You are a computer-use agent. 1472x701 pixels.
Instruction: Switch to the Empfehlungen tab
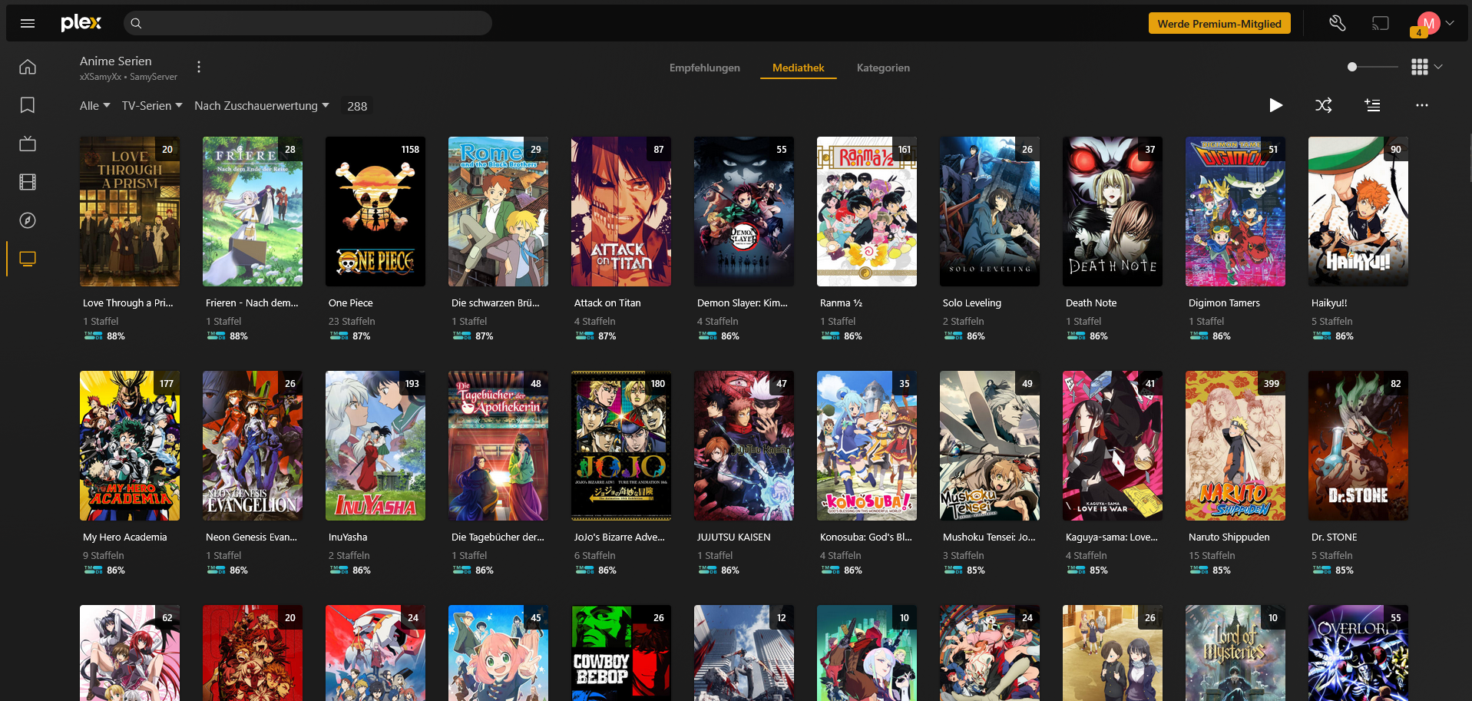[x=705, y=68]
